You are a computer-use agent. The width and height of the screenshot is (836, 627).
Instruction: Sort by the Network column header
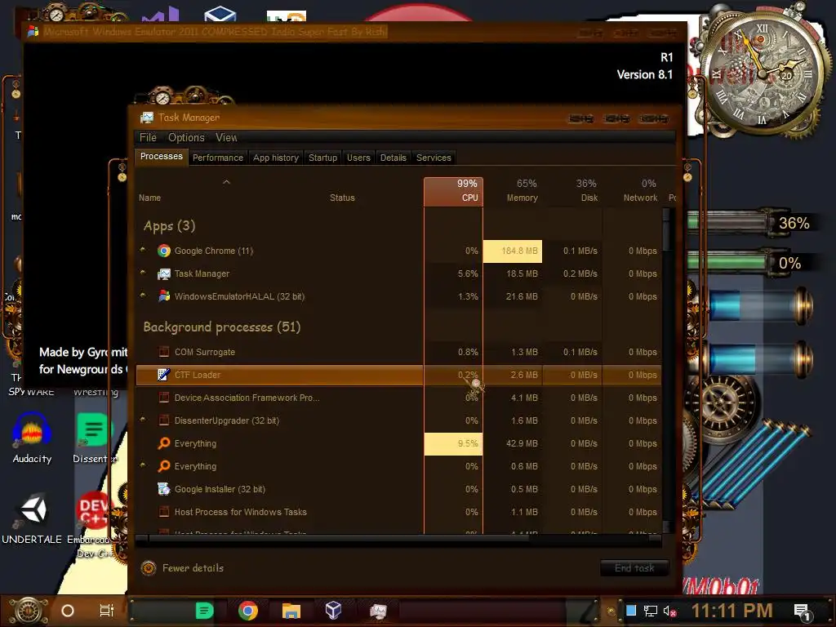[633, 191]
